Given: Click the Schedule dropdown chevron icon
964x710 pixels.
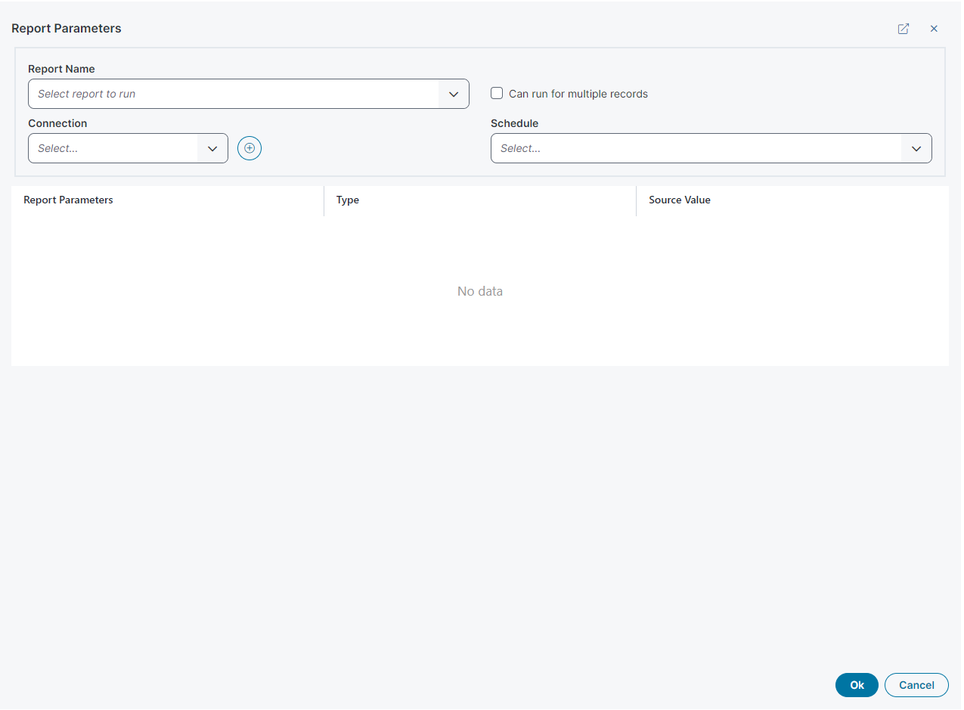Looking at the screenshot, I should tap(916, 148).
